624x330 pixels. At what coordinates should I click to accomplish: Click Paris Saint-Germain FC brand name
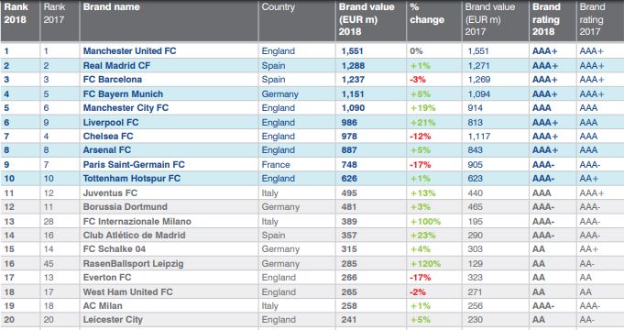click(x=134, y=164)
